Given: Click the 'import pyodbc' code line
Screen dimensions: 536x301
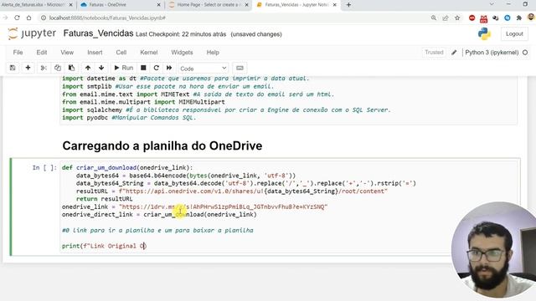Looking at the screenshot, I should pos(129,118).
